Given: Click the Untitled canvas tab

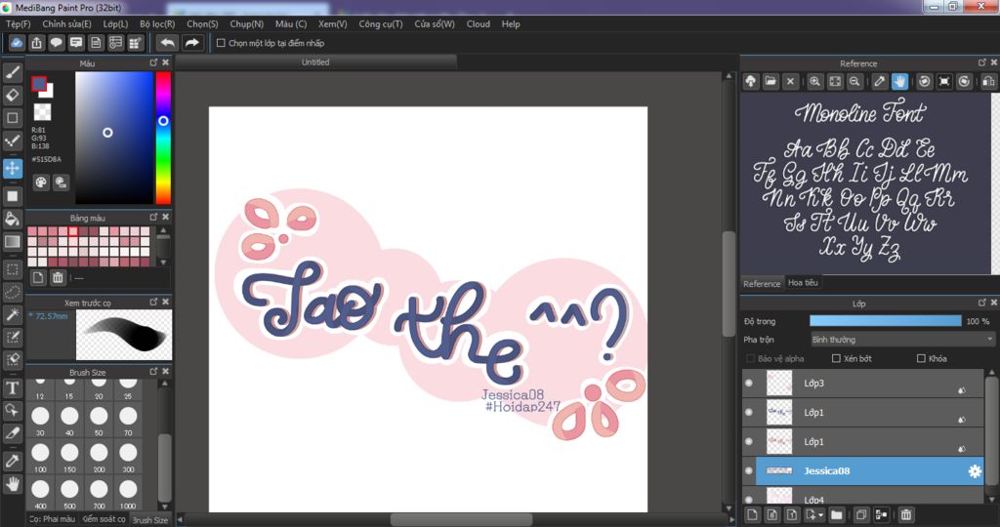Looking at the screenshot, I should pyautogui.click(x=315, y=62).
